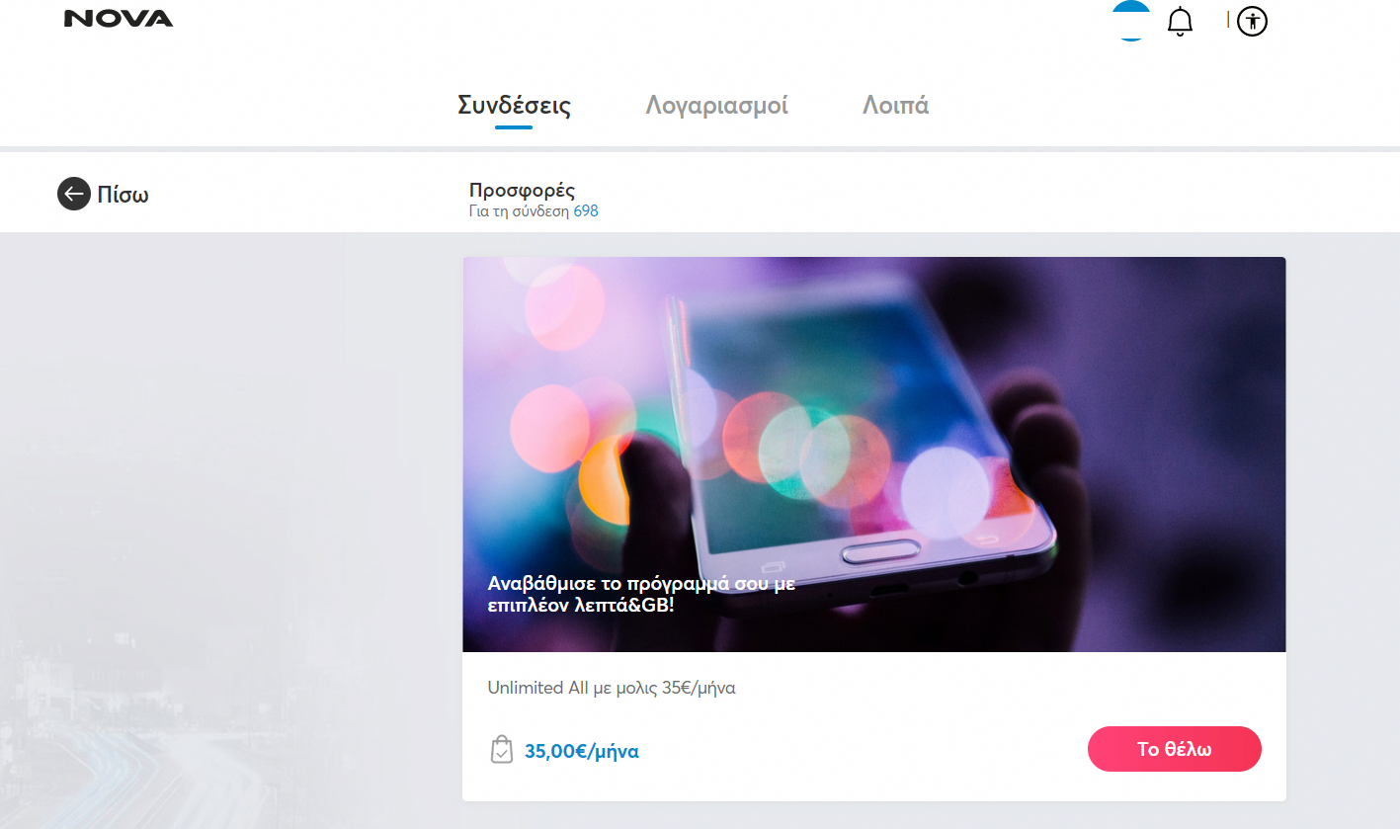The width and height of the screenshot is (1400, 829).
Task: Click the Unlimited All με μολις 35€/μήνα description
Action: tap(612, 688)
